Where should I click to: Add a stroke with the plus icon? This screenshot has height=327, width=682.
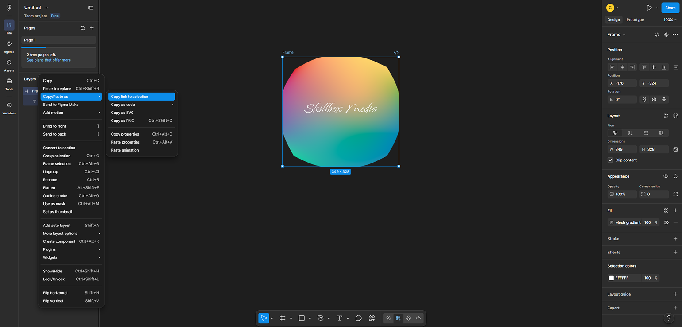coord(675,239)
